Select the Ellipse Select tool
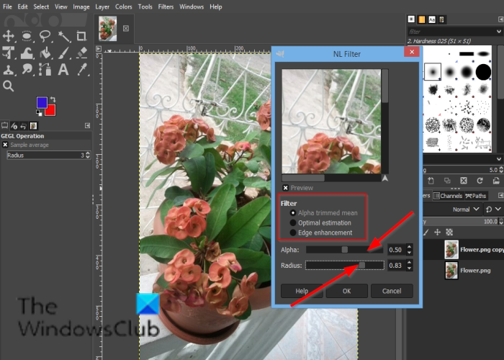This screenshot has height=360, width=504. 27,36
